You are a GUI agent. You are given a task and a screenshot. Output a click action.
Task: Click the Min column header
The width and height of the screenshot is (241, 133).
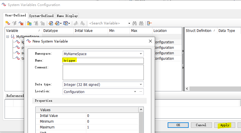click(x=119, y=30)
